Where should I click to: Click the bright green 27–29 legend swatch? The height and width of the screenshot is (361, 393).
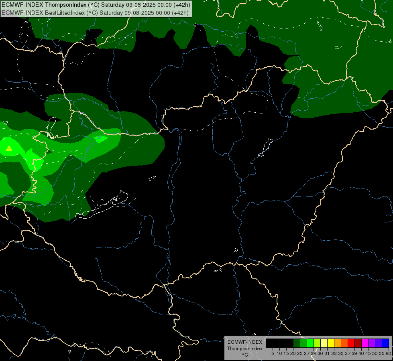click(x=310, y=343)
